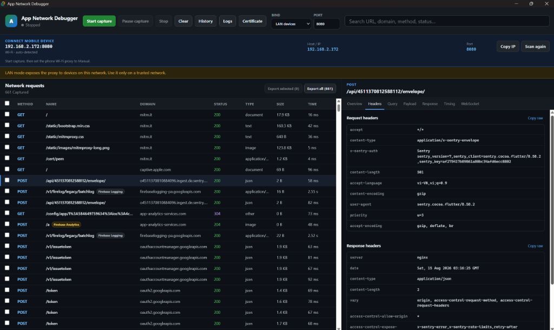Click the details panel scrollbar
The image size is (554, 330).
tap(552, 200)
